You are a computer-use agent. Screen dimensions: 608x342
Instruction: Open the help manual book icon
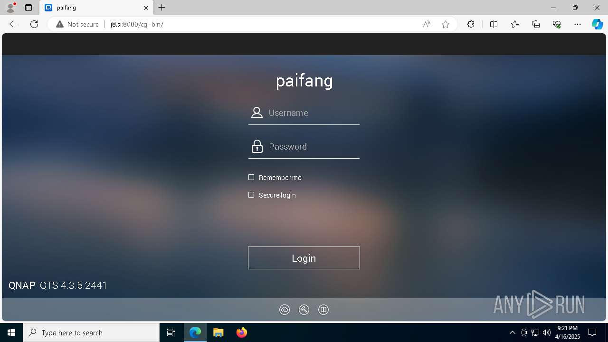(x=323, y=310)
